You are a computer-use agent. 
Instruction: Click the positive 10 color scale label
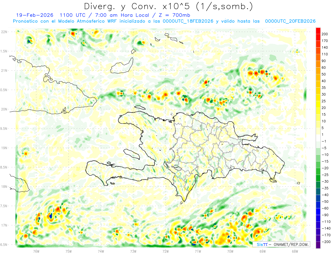pos(324,121)
